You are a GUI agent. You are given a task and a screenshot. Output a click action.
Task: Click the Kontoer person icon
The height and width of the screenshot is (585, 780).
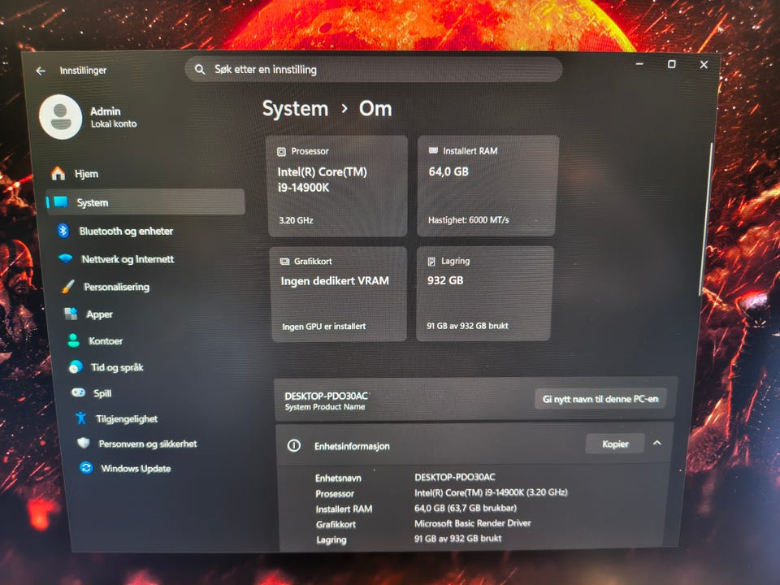73,340
